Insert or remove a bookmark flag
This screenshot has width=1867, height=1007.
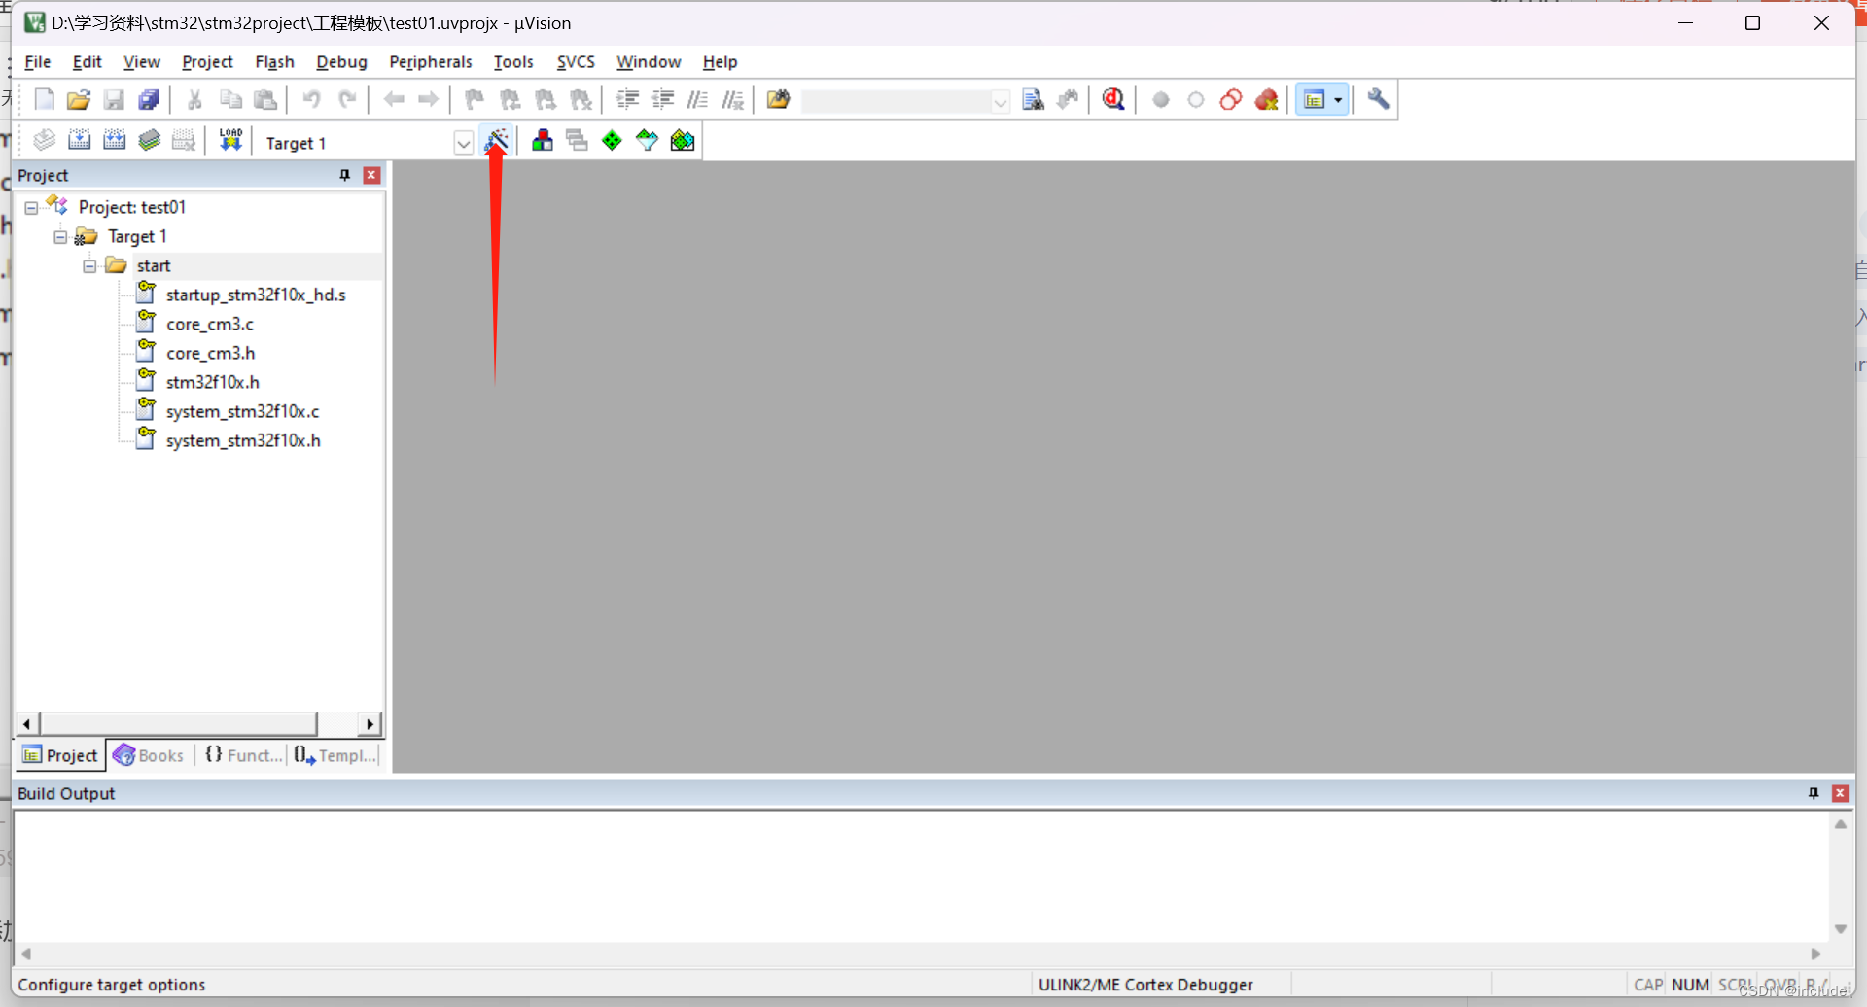475,100
